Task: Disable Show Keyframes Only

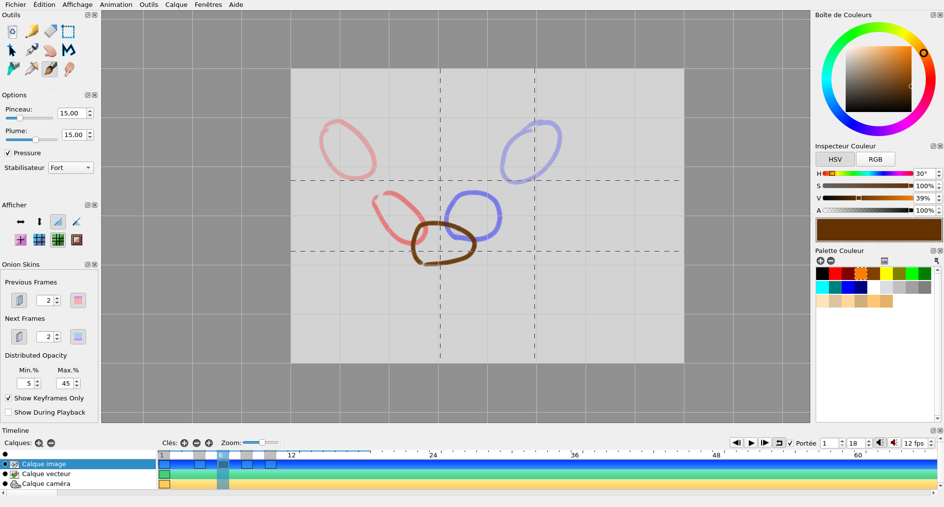Action: (x=8, y=398)
